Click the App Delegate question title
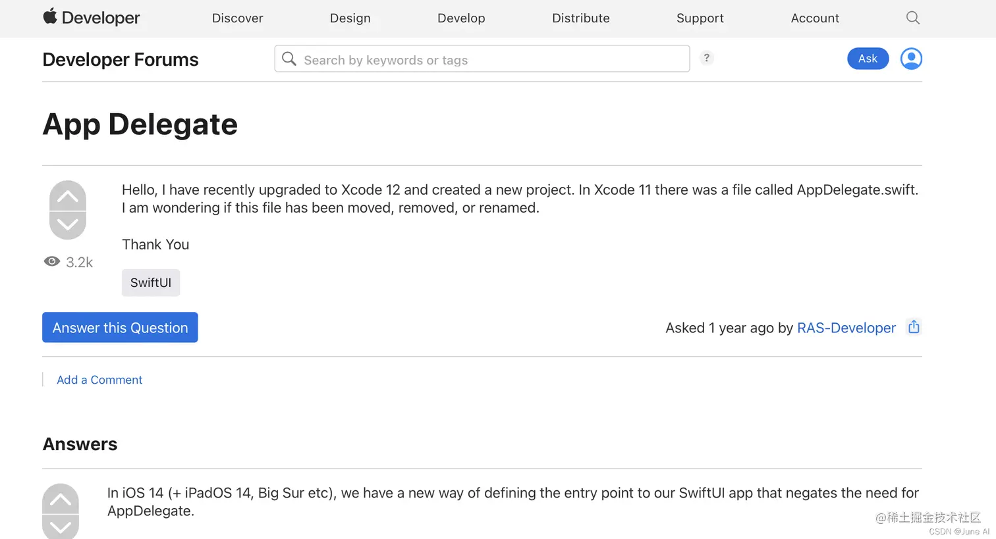The image size is (996, 539). tap(140, 124)
